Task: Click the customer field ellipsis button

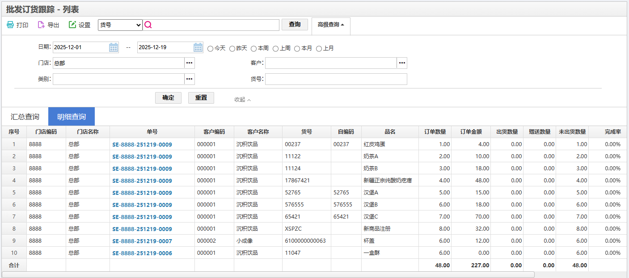Action: click(x=402, y=63)
